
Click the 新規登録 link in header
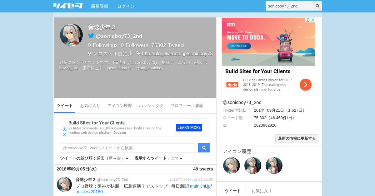(100, 6)
